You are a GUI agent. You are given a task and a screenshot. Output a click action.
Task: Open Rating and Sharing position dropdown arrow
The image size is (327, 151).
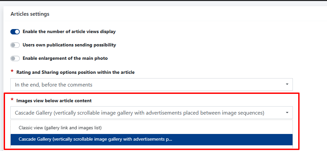287,85
